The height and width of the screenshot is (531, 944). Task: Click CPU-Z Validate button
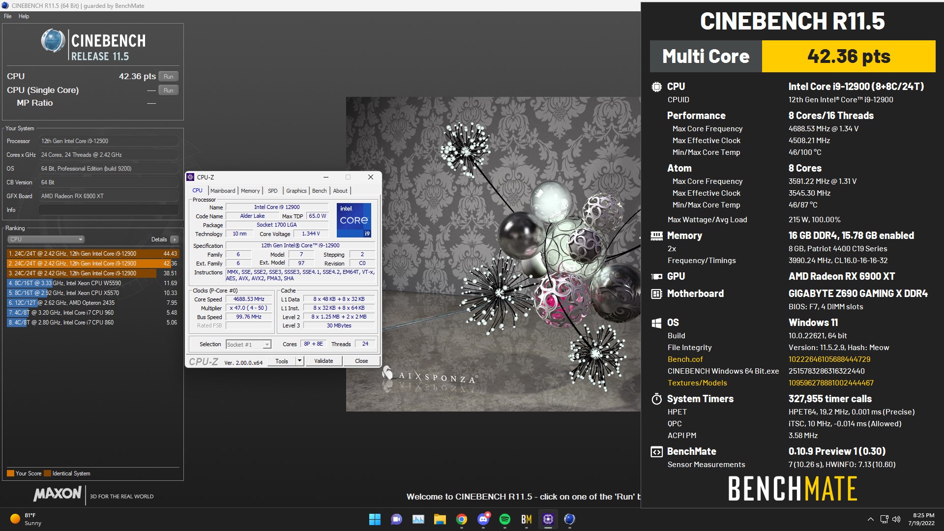pos(324,361)
